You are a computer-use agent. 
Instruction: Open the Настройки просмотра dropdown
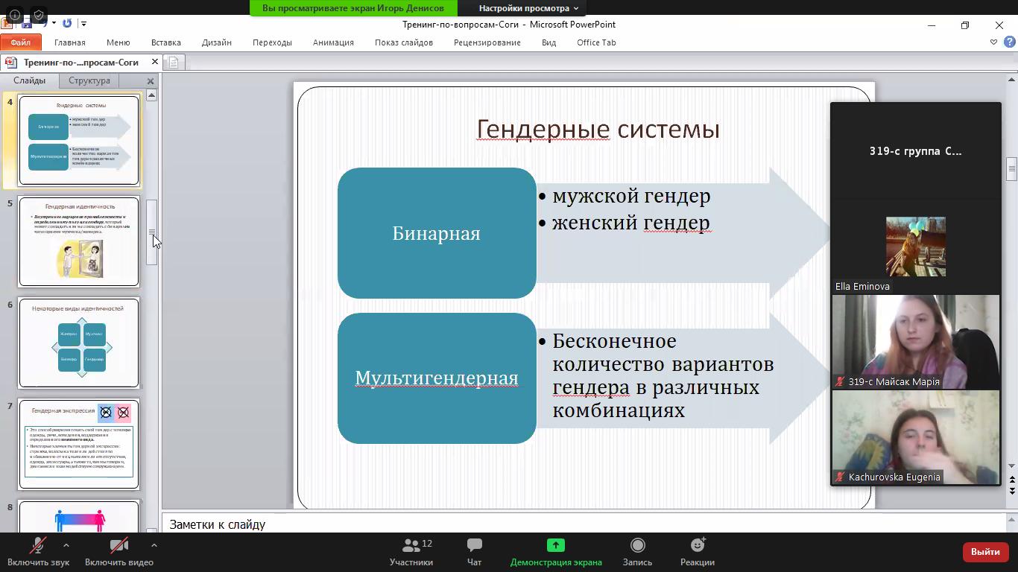tap(528, 8)
